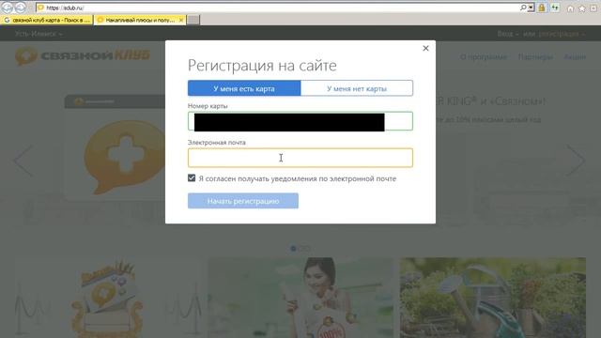Screen dimensions: 601x338
Task: Open the Favorites star icon
Action: [x=582, y=8]
